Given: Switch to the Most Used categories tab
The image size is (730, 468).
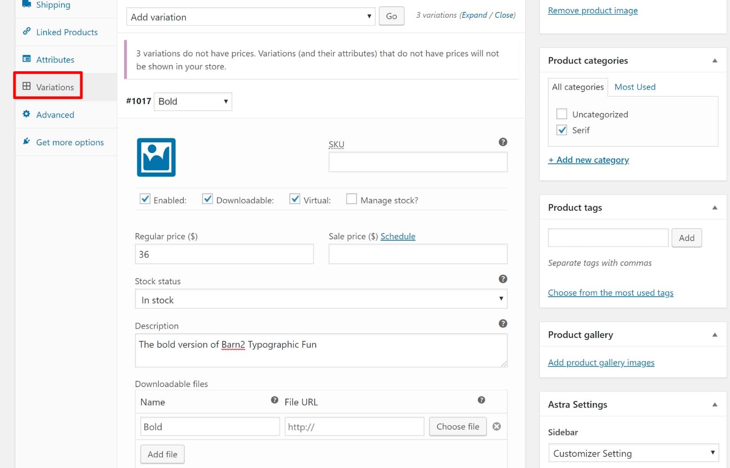Looking at the screenshot, I should point(635,87).
